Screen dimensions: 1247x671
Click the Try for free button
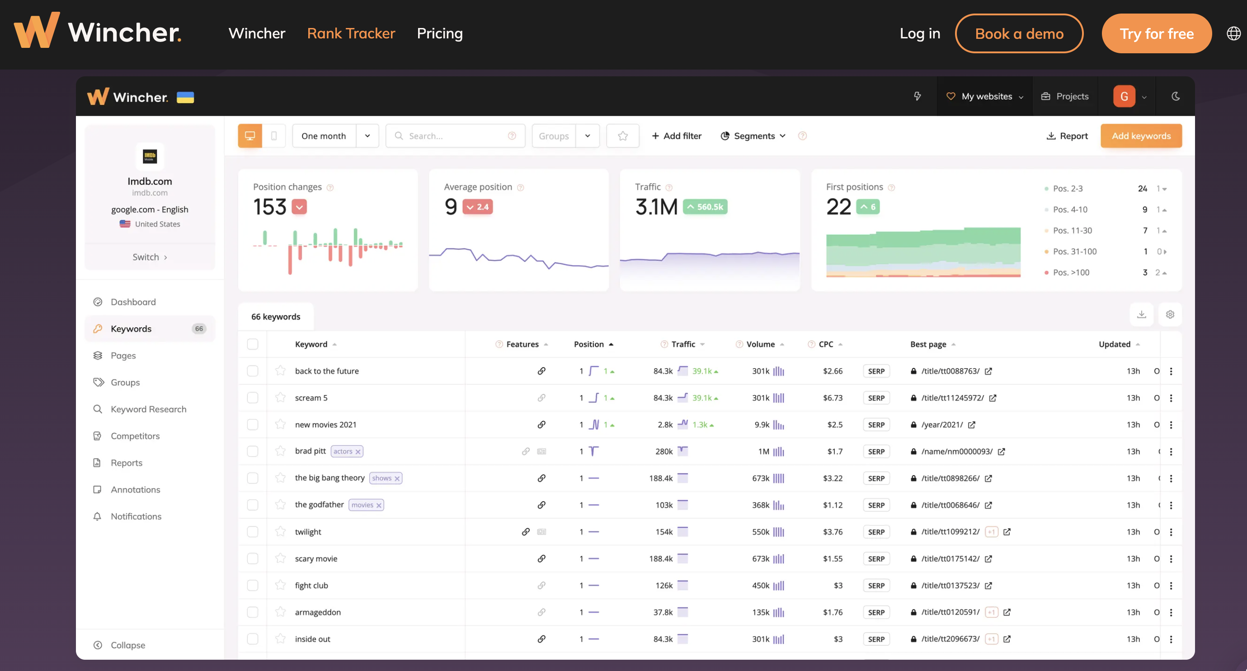coord(1157,33)
